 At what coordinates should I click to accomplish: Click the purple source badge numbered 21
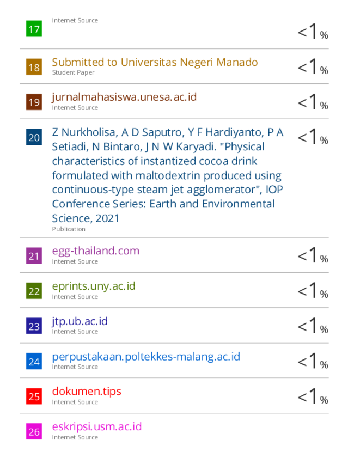click(34, 255)
